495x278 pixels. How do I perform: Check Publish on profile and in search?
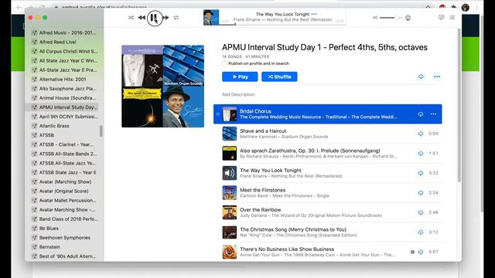[x=224, y=63]
